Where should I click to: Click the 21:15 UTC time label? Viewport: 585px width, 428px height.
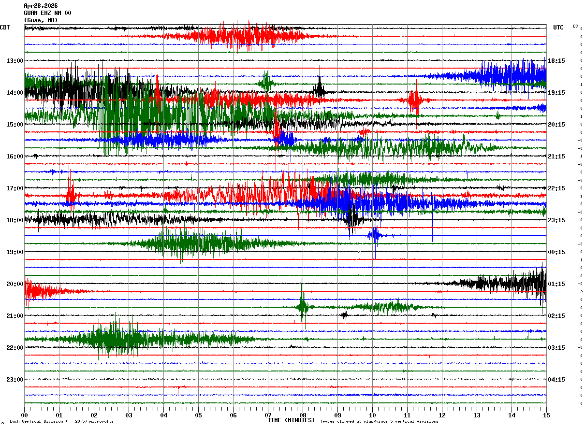pyautogui.click(x=556, y=157)
